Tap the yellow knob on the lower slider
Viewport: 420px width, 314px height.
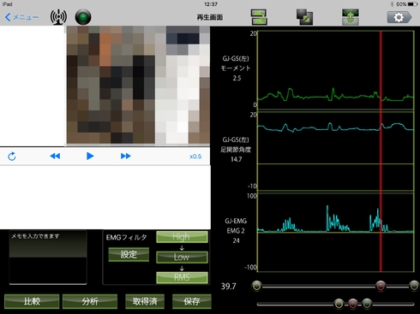point(339,304)
